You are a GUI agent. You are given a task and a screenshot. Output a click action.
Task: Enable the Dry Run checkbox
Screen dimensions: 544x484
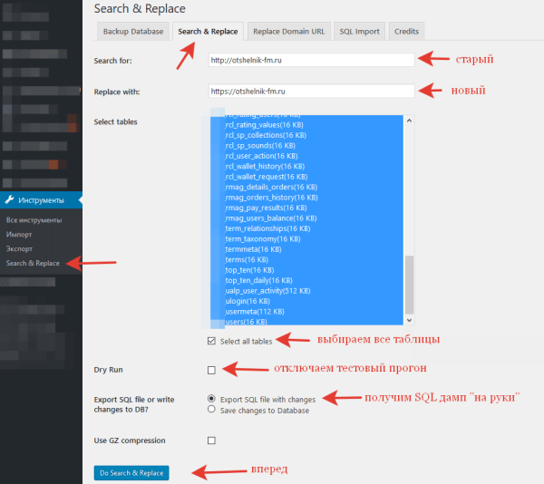click(x=211, y=370)
